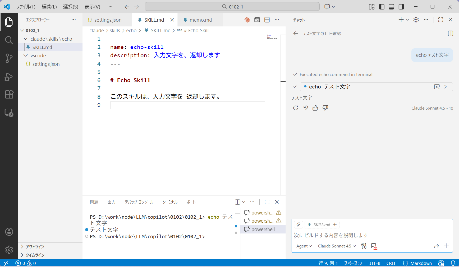Give thumbs up to the chat response
The width and height of the screenshot is (459, 267).
click(315, 108)
